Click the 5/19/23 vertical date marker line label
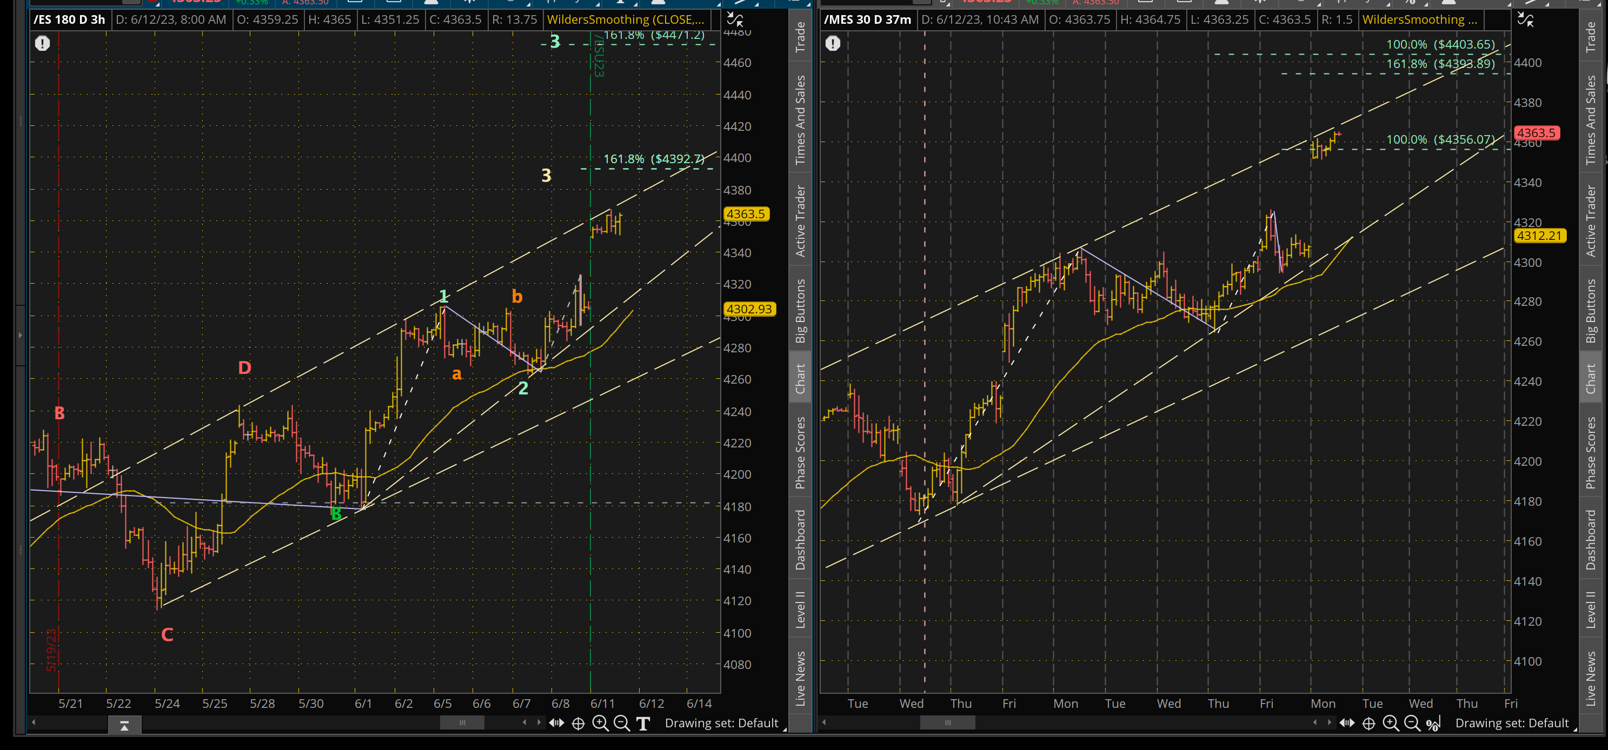This screenshot has width=1608, height=750. click(51, 649)
